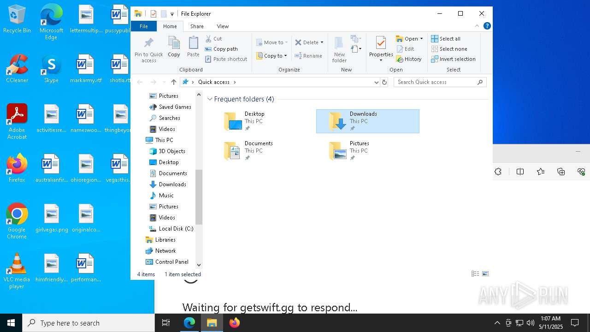Switch to details view layout
This screenshot has width=590, height=332.
click(475, 274)
